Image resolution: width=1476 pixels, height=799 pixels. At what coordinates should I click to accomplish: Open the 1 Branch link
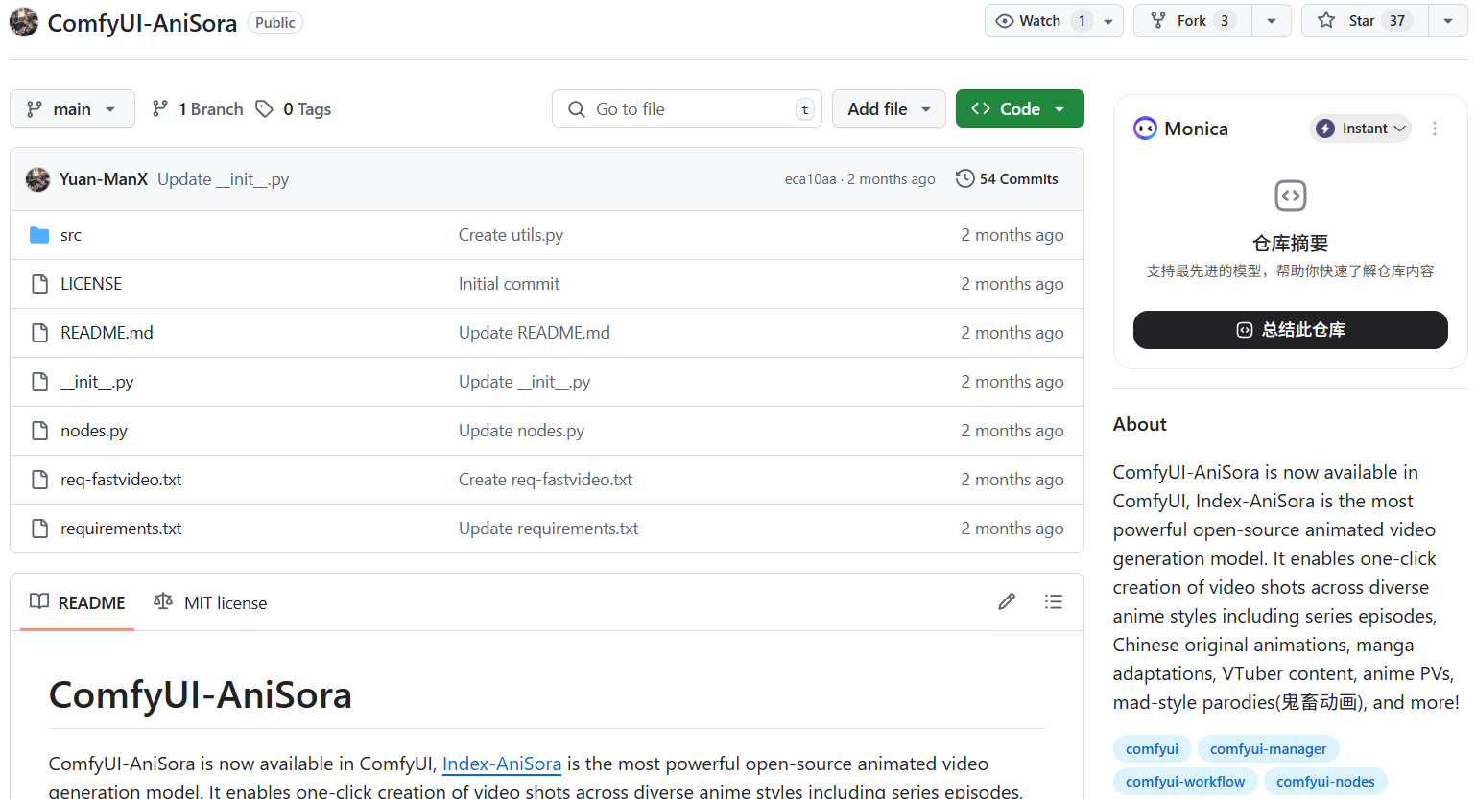198,109
